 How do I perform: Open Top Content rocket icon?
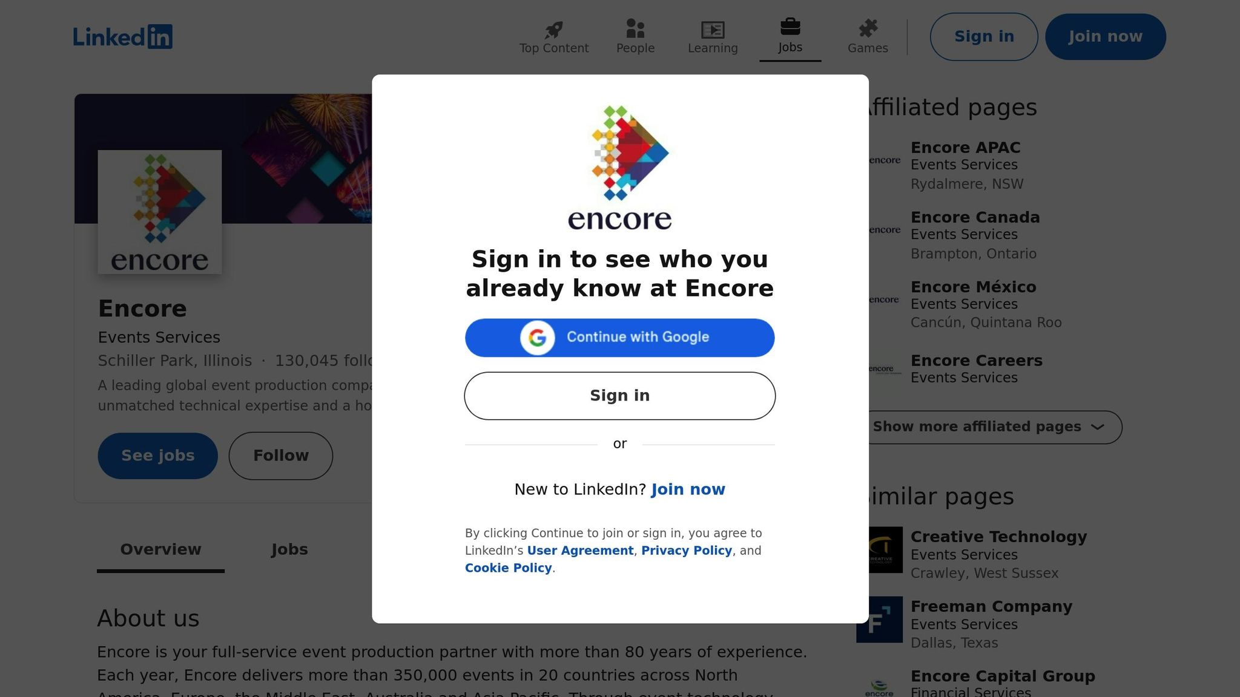pyautogui.click(x=553, y=29)
